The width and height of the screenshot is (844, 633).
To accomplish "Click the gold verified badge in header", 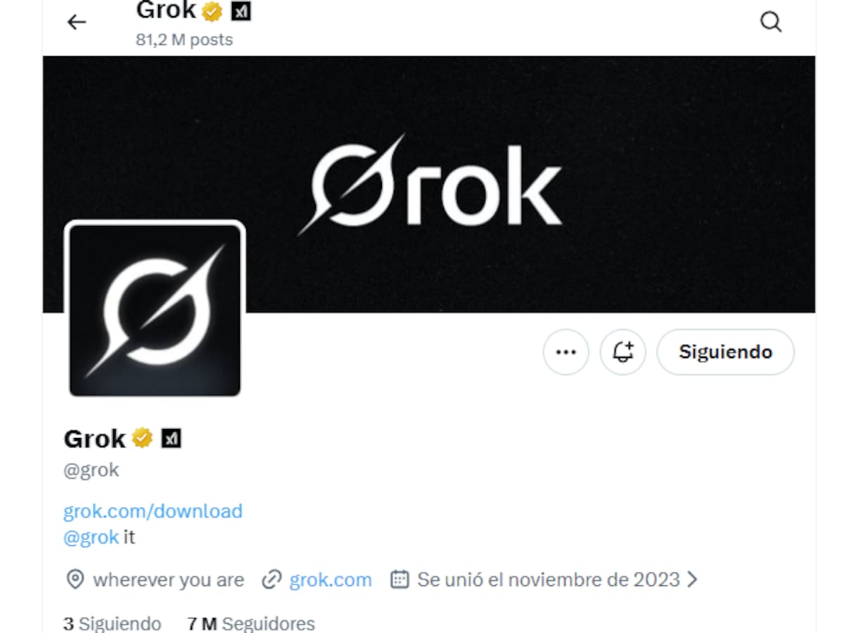I will tap(212, 11).
